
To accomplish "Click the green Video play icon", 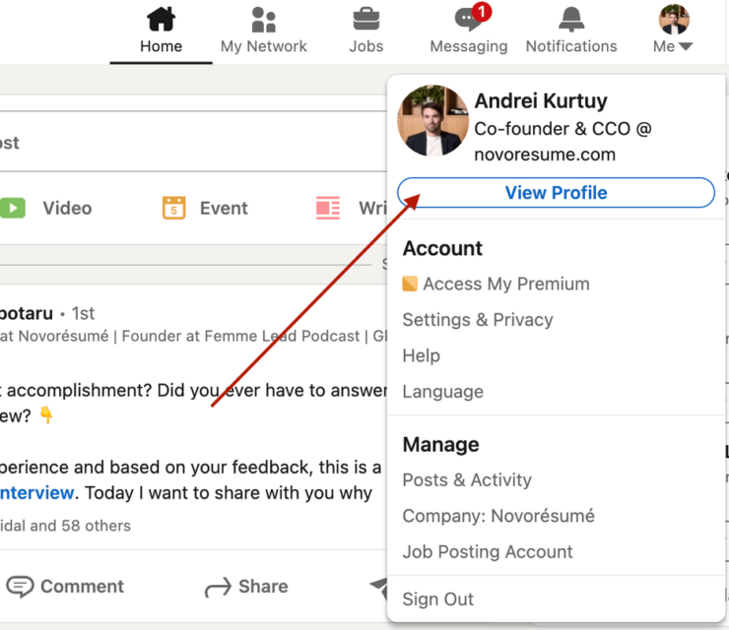I will (x=13, y=208).
